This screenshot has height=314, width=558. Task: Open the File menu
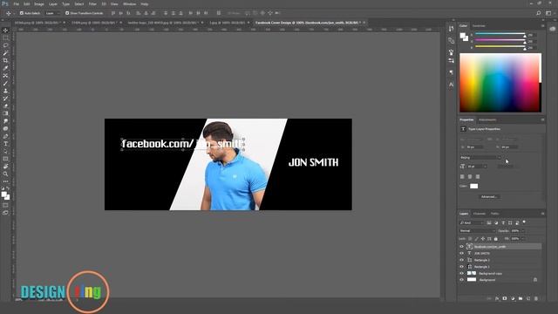coord(16,3)
